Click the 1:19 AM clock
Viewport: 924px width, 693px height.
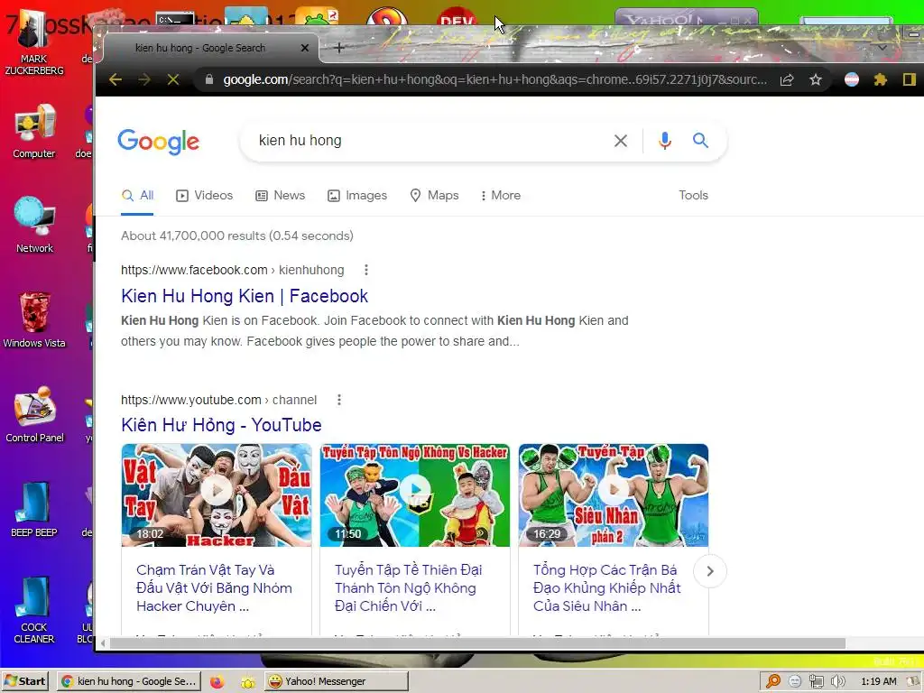[x=879, y=681]
